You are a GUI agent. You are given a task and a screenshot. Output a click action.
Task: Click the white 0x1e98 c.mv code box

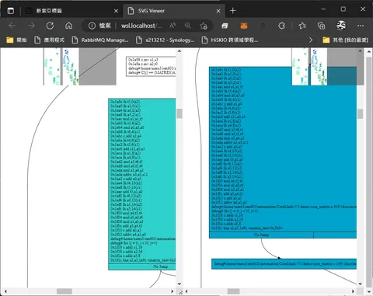[x=151, y=66]
